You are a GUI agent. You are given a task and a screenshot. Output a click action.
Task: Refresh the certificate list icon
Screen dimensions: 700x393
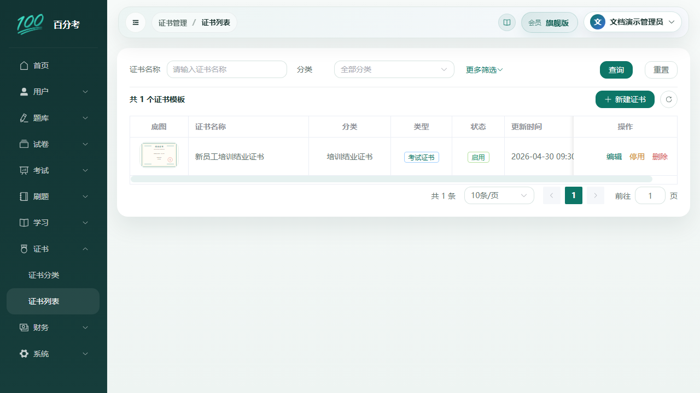tap(669, 99)
